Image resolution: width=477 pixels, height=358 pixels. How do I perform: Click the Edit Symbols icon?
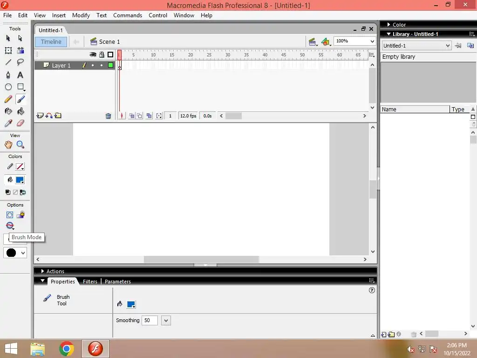(326, 41)
